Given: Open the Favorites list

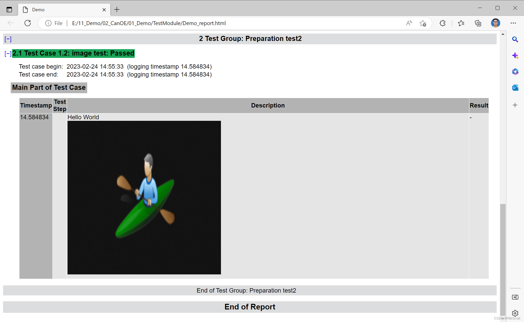Looking at the screenshot, I should tap(461, 23).
